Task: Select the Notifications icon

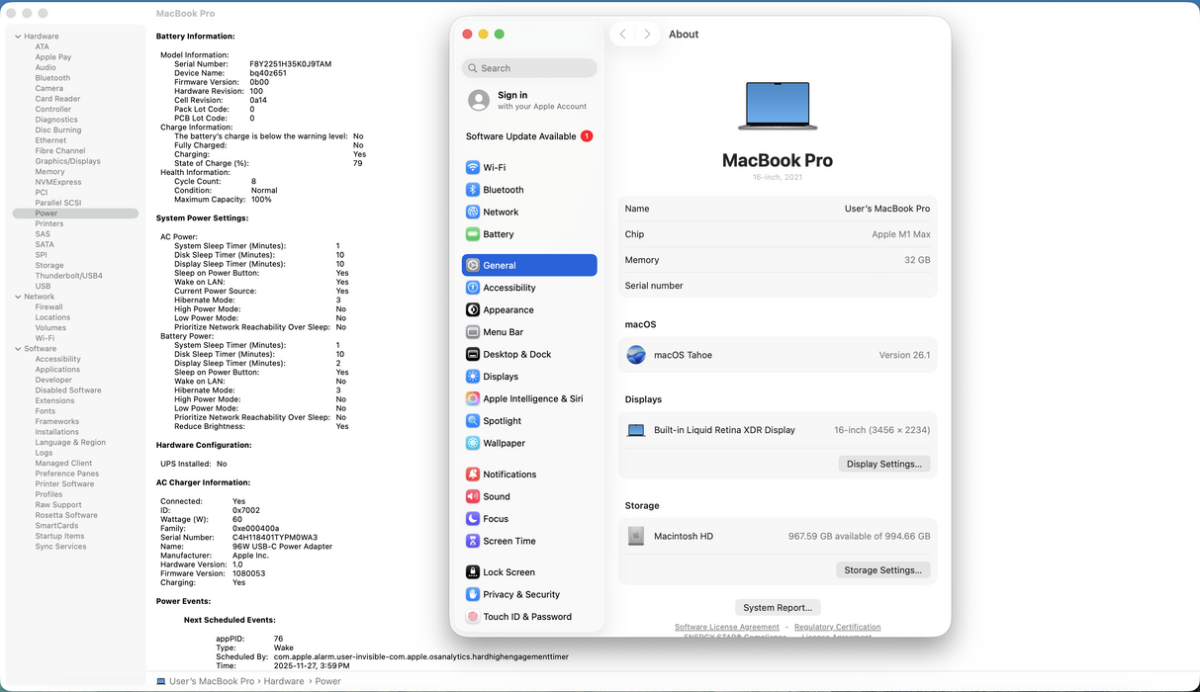Action: coord(473,475)
